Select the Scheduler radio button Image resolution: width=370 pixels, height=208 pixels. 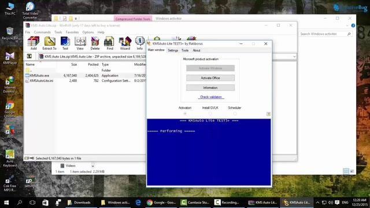coord(235,114)
